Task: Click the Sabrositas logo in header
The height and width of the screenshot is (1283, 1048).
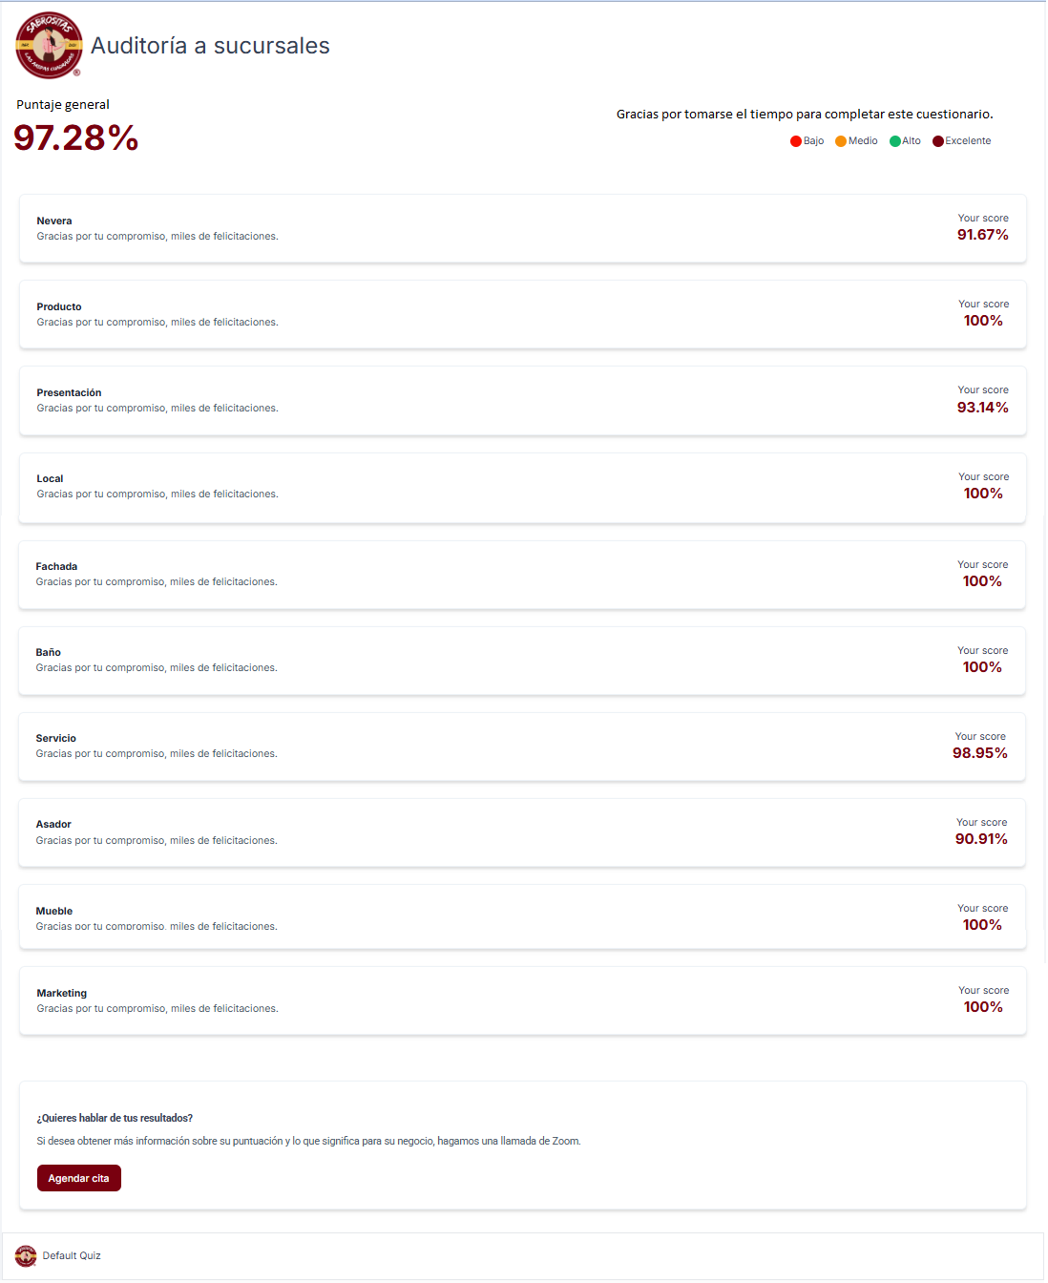Action: (x=49, y=45)
